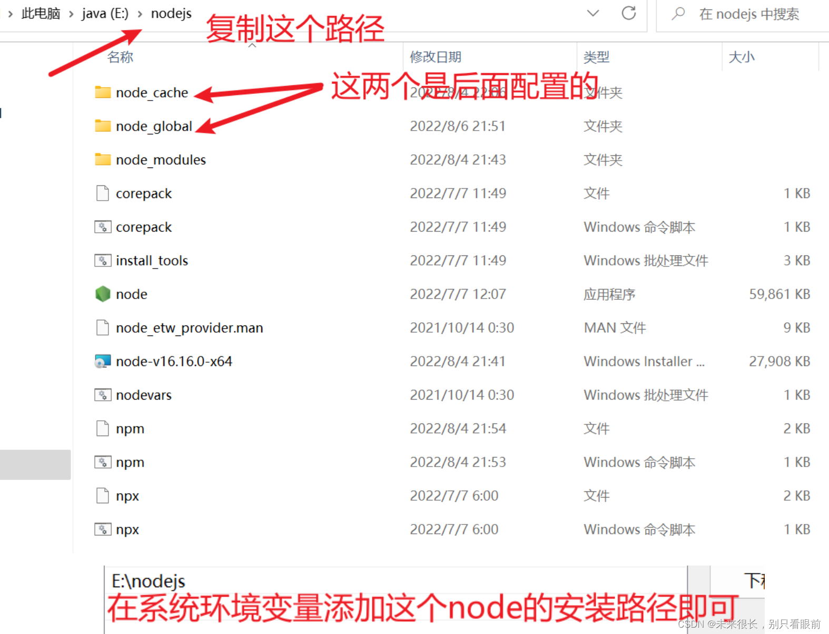Select the nodevars batch file icon

(103, 395)
